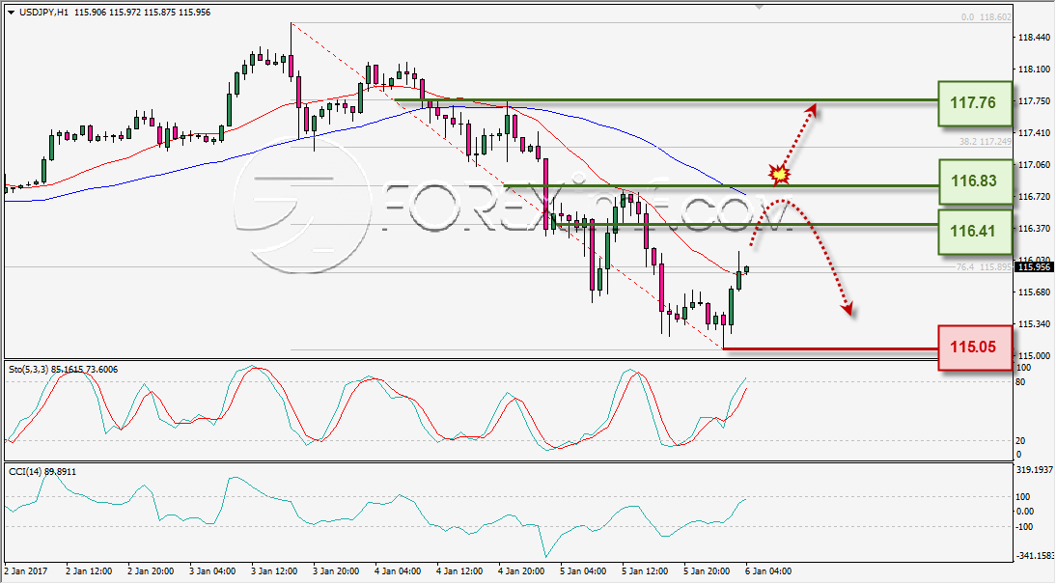Click CCI scale maximum 319.1937

[1033, 469]
